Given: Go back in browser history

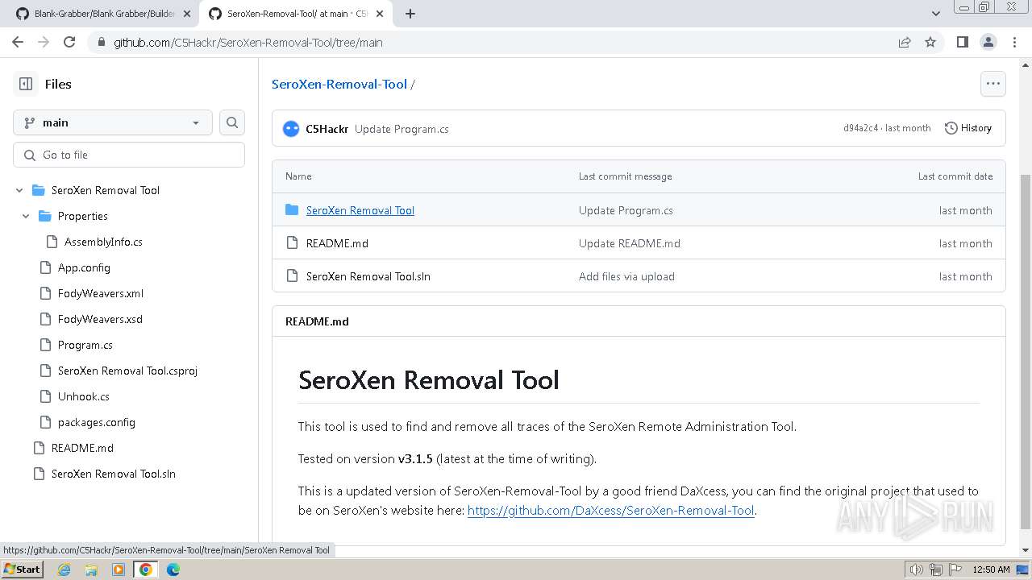Looking at the screenshot, I should [x=18, y=42].
